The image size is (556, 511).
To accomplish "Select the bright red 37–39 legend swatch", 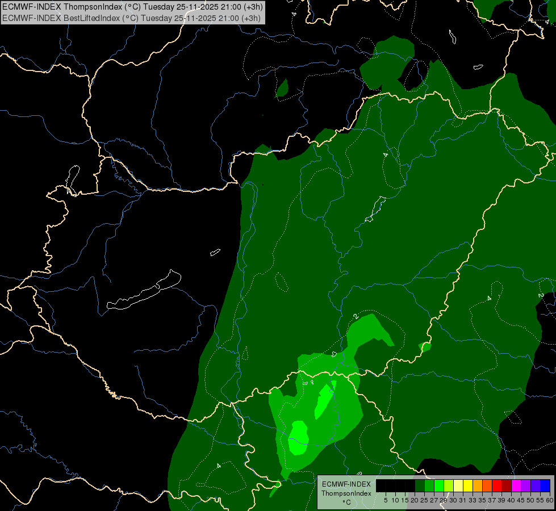I will [497, 485].
